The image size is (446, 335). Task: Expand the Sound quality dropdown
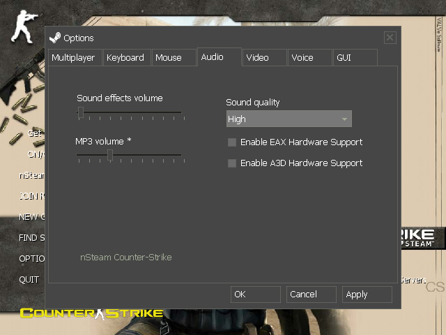pyautogui.click(x=289, y=119)
